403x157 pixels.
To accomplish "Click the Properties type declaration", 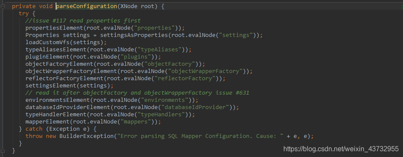I will (x=42, y=35).
